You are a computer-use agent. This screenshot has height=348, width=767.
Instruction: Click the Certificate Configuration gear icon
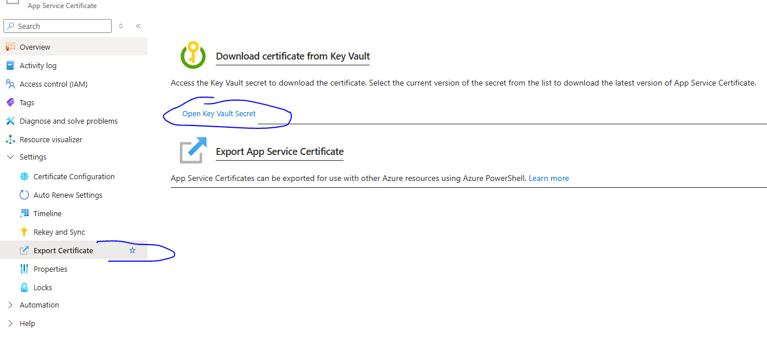point(24,176)
